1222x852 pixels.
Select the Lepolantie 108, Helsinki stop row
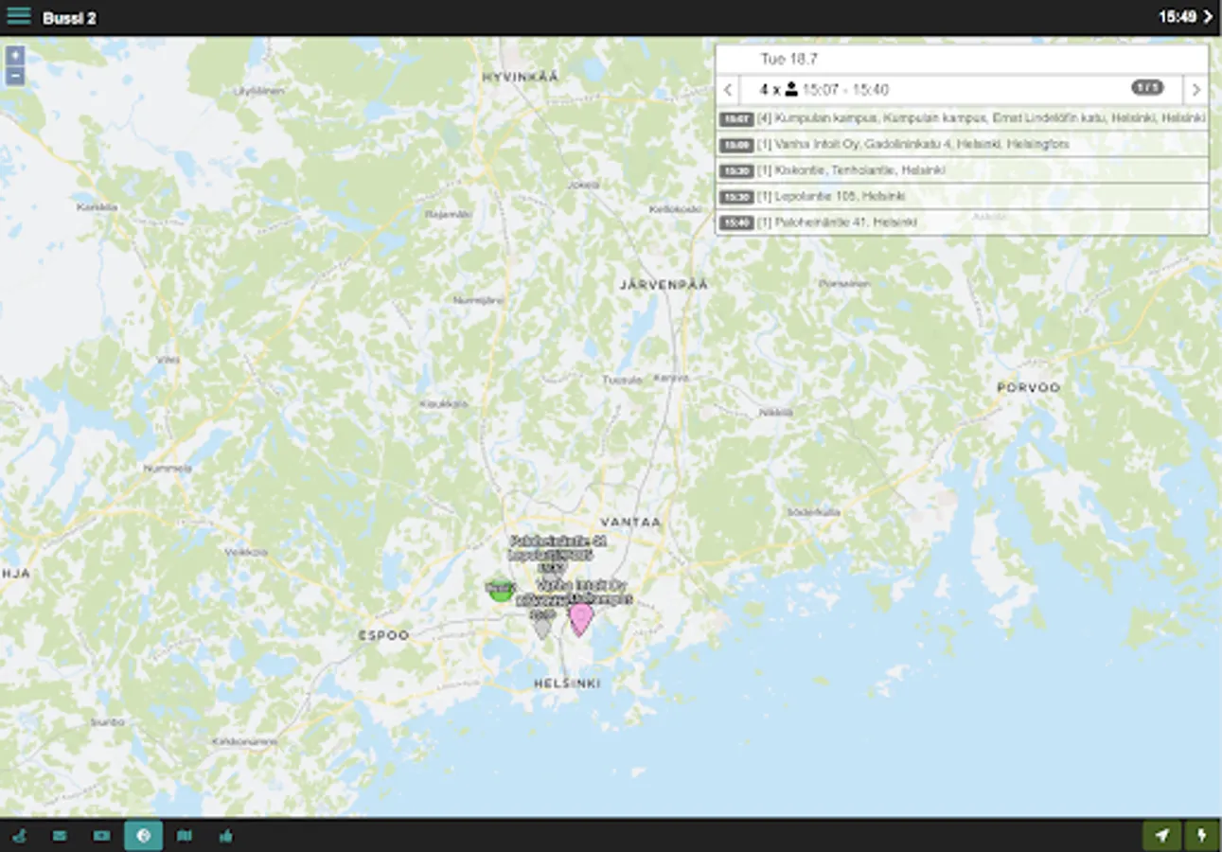[962, 196]
